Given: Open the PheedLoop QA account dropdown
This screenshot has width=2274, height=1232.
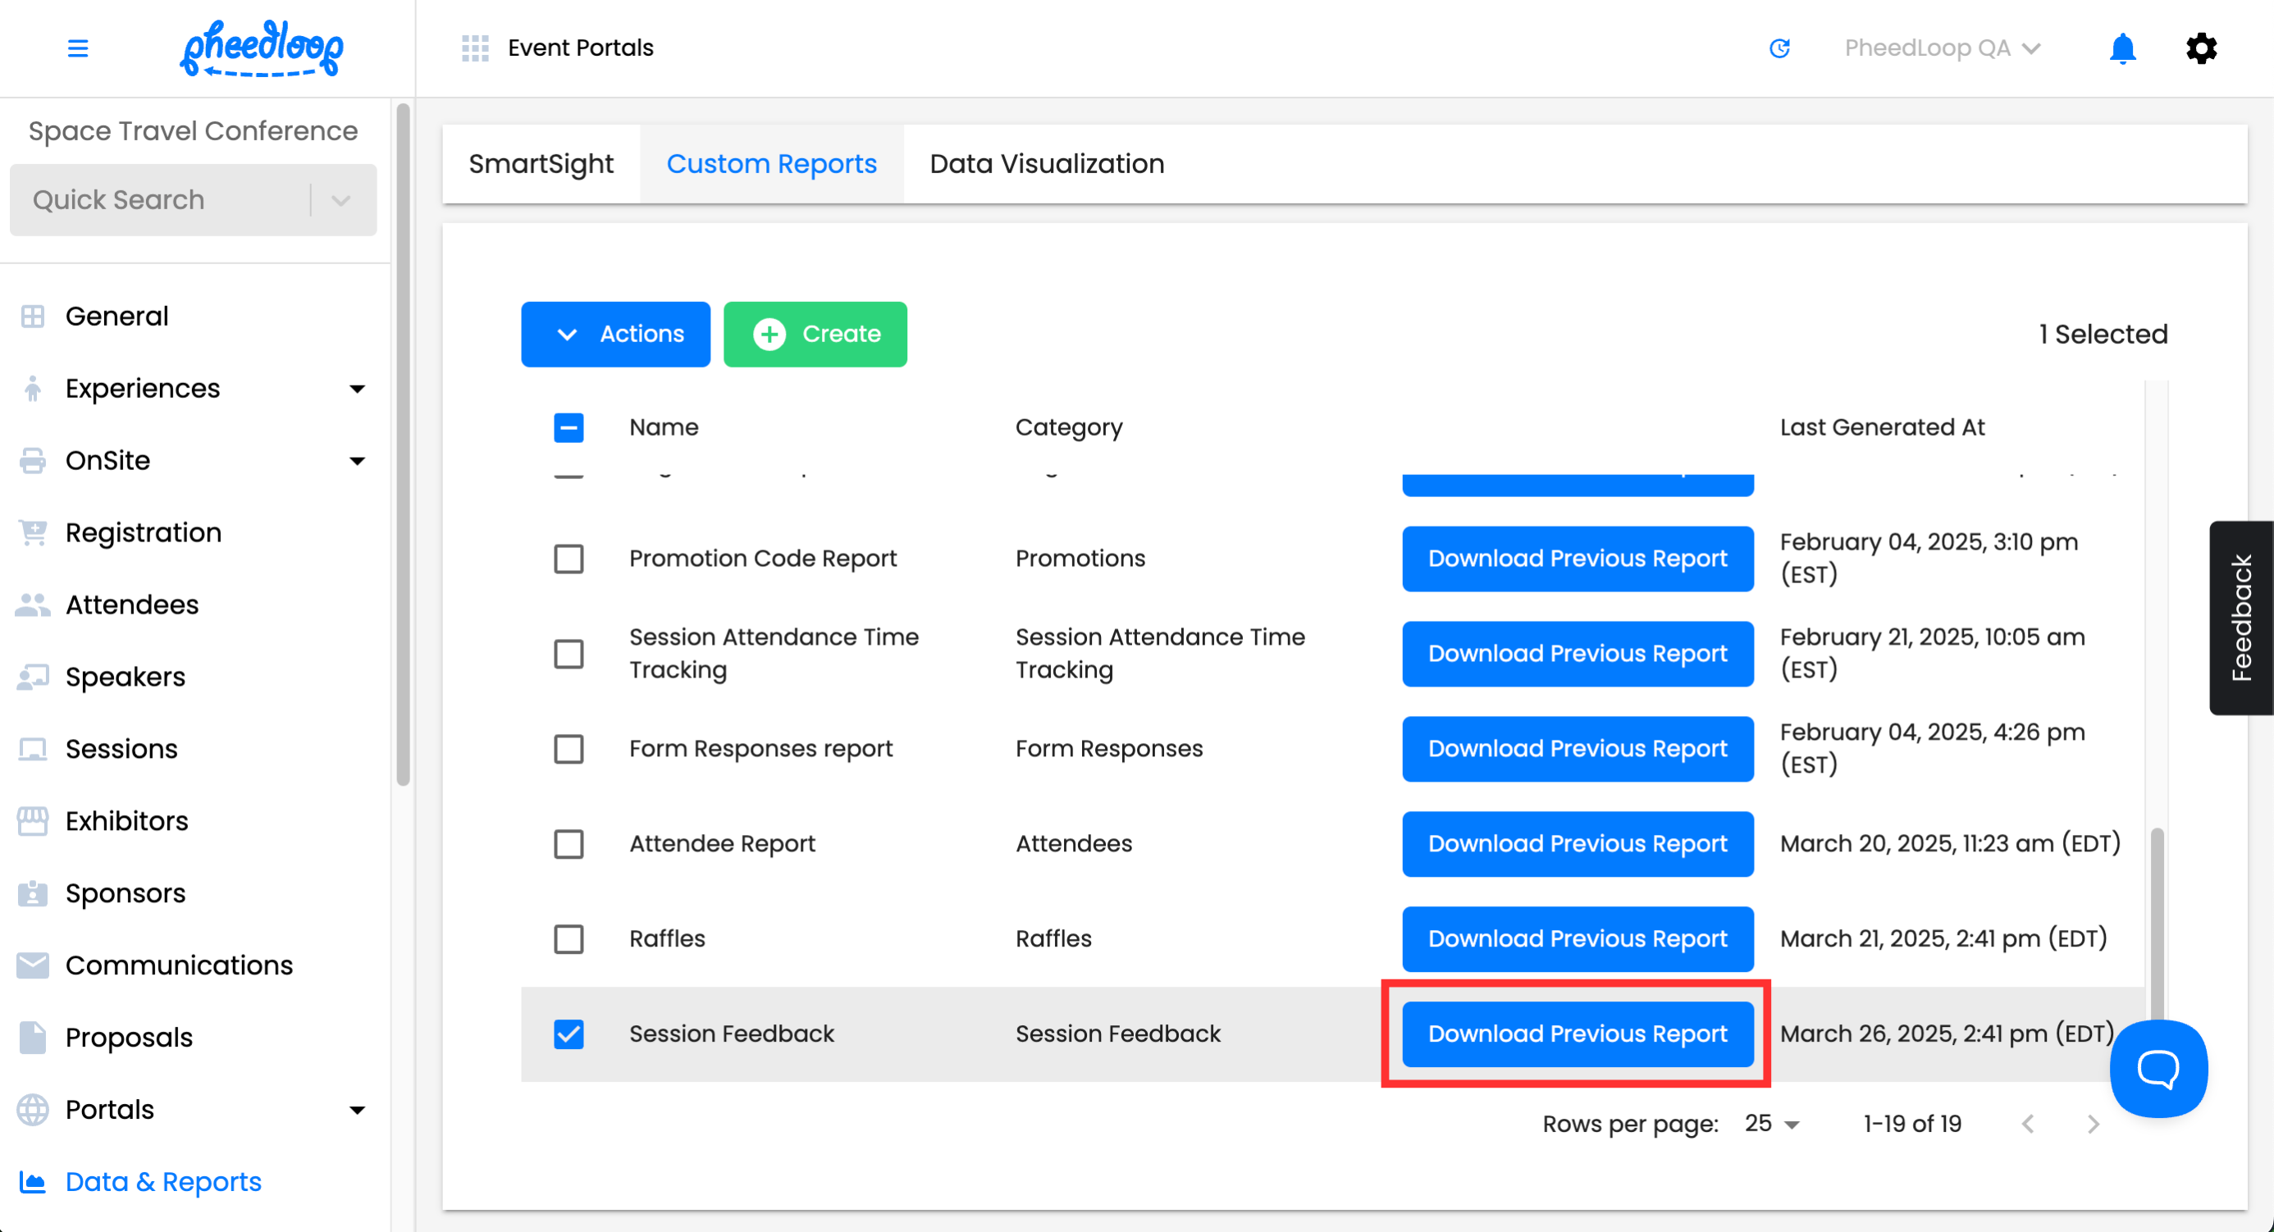Looking at the screenshot, I should point(1941,48).
